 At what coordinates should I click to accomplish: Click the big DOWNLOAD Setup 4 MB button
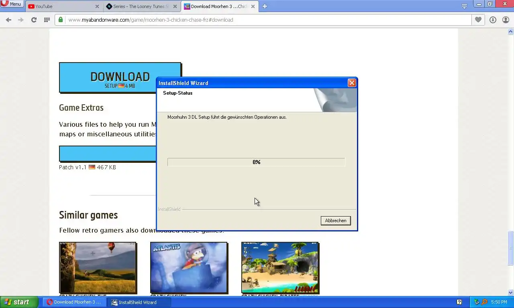(120, 77)
